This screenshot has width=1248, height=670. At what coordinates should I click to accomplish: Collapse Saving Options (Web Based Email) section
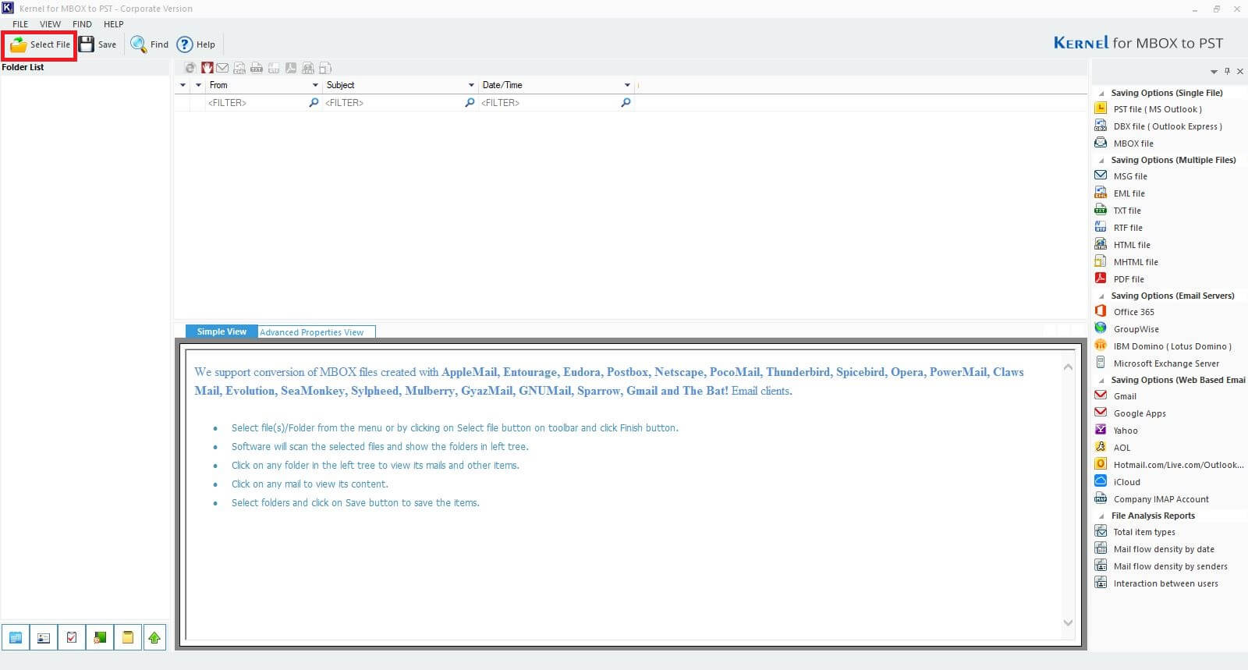[1101, 380]
